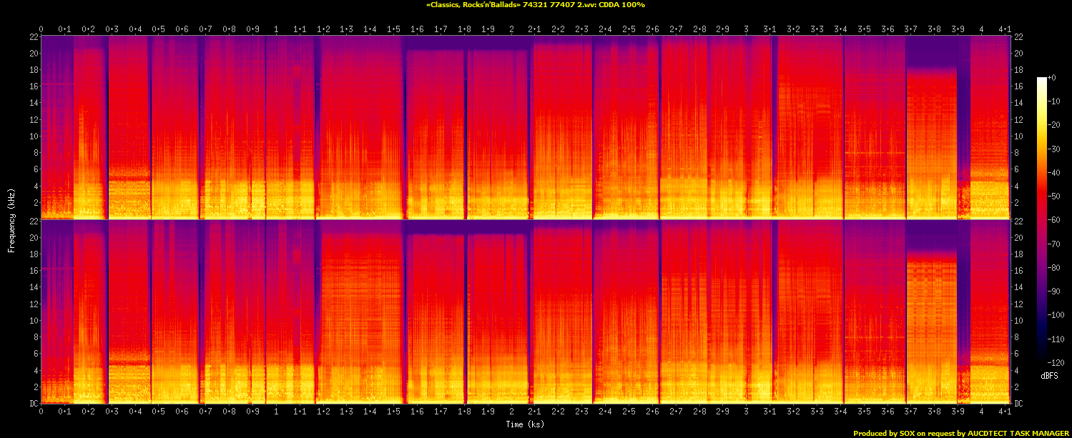Click the '+0' value atop the dBFS scale

pyautogui.click(x=1051, y=77)
